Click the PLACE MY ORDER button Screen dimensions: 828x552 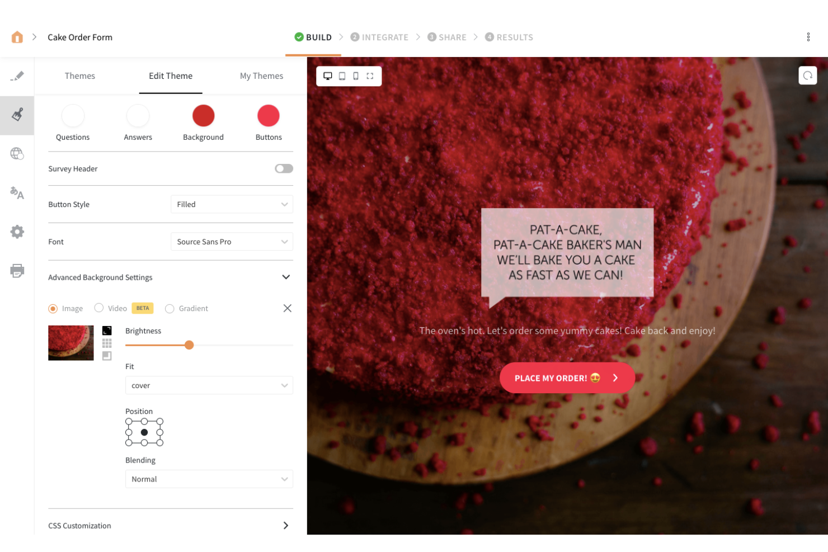[567, 378]
